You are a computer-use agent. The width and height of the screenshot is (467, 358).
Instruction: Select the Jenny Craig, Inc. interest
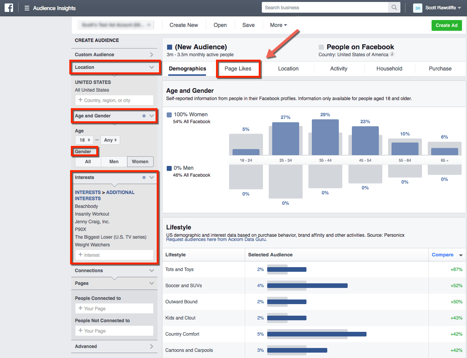pos(92,222)
